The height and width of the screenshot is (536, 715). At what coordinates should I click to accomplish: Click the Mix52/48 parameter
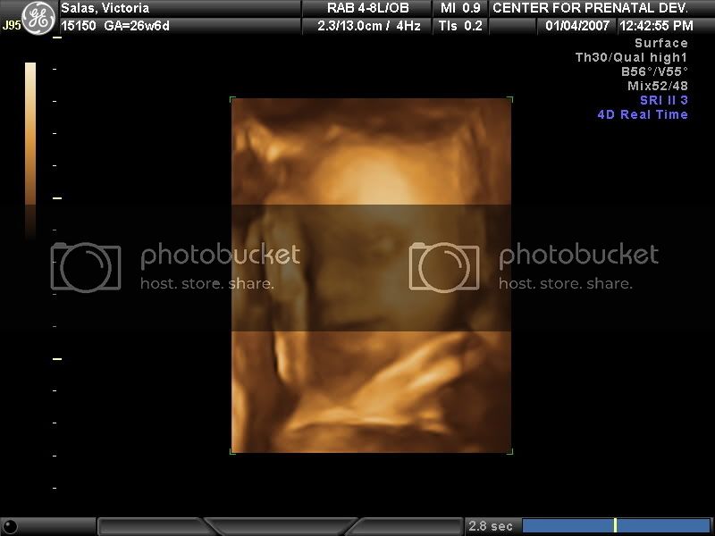click(x=658, y=86)
